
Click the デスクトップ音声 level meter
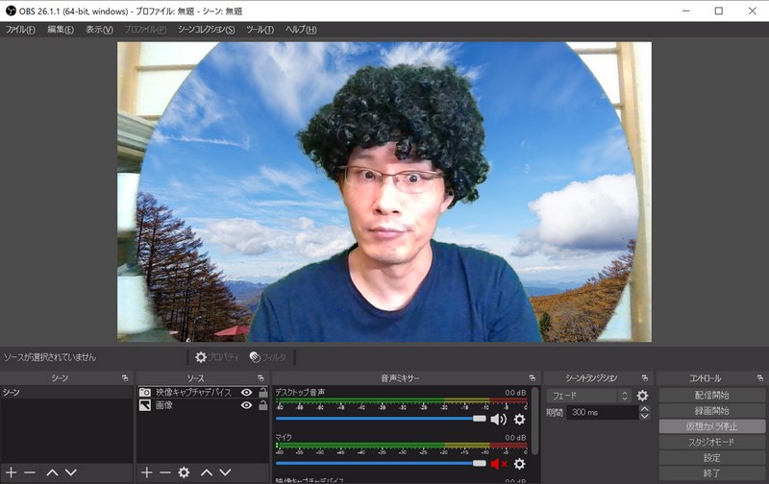point(402,401)
